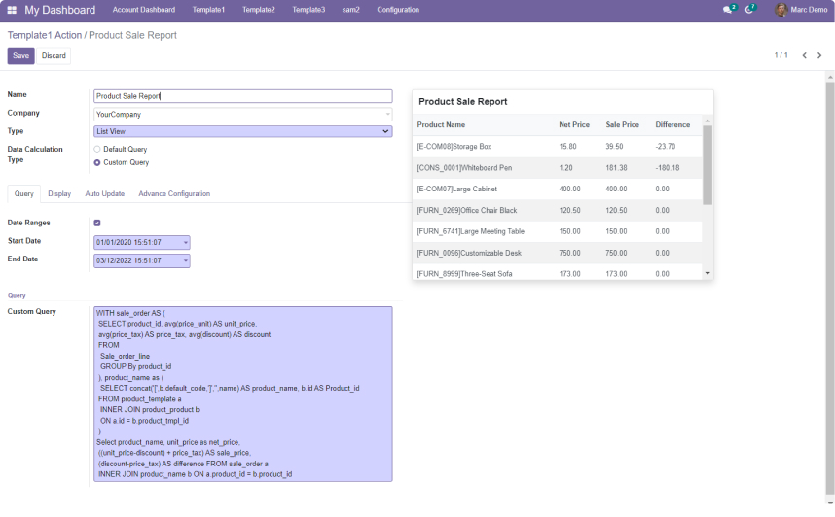Click Marc Demo user avatar

tap(781, 10)
